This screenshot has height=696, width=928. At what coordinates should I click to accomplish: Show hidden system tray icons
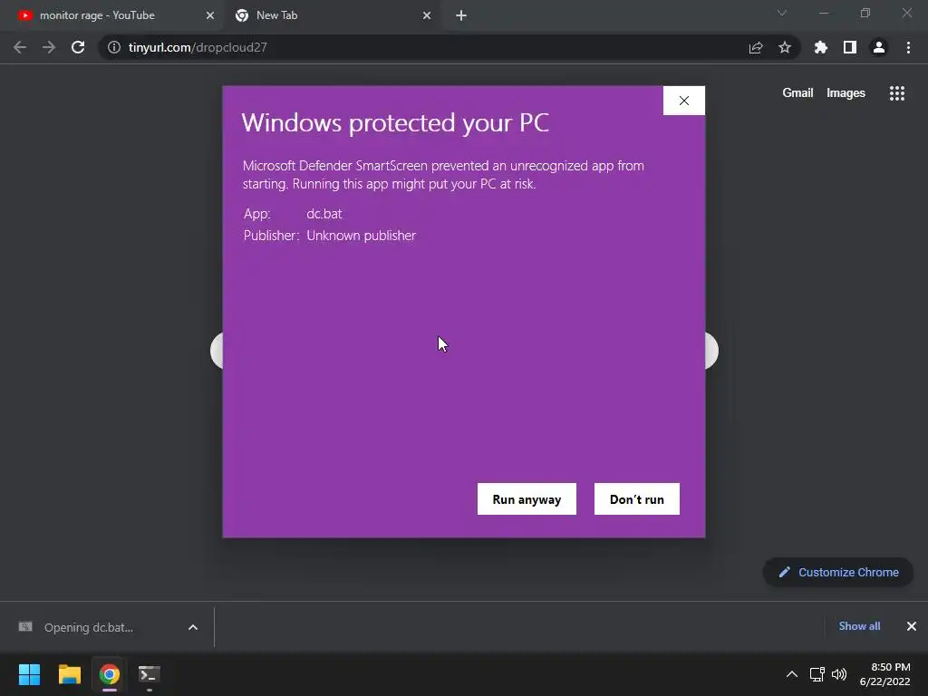[791, 674]
